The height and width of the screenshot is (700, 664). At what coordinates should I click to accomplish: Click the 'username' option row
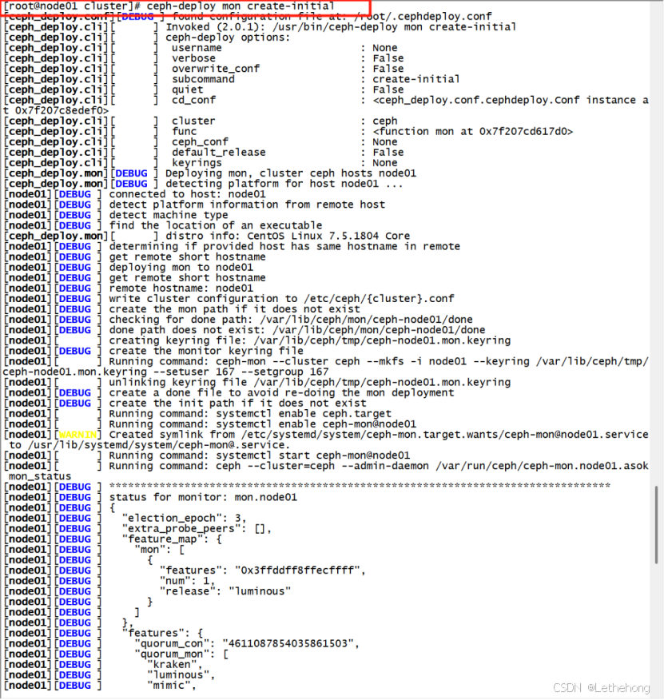201,48
